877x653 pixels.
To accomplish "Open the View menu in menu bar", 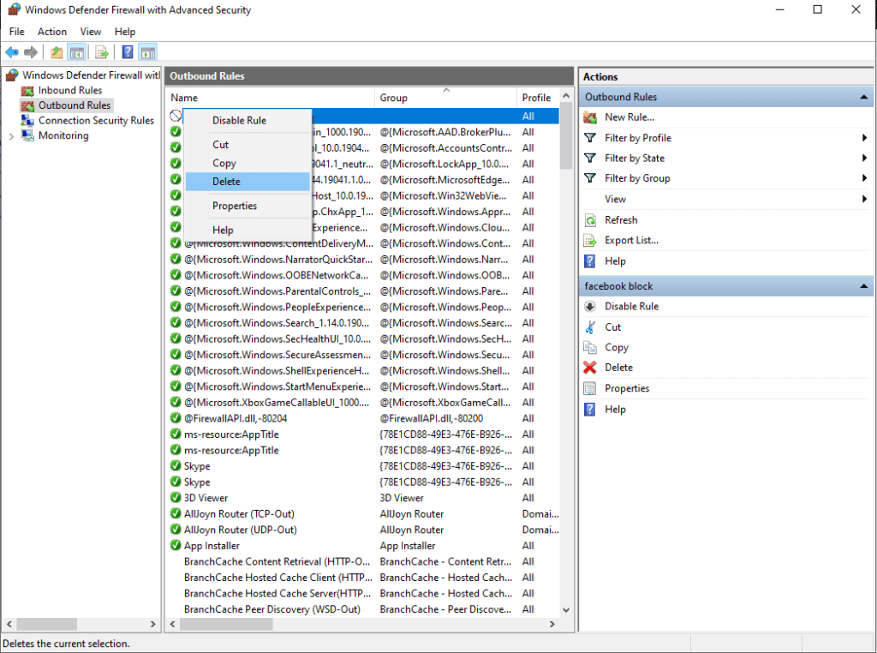I will click(x=90, y=32).
